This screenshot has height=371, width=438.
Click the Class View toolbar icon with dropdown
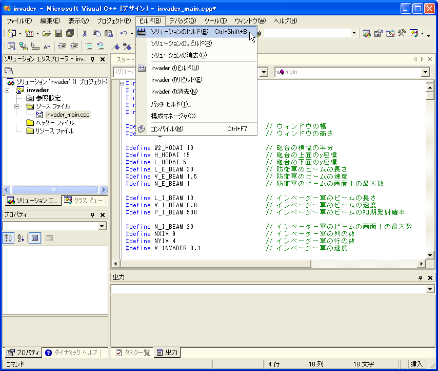pos(414,33)
